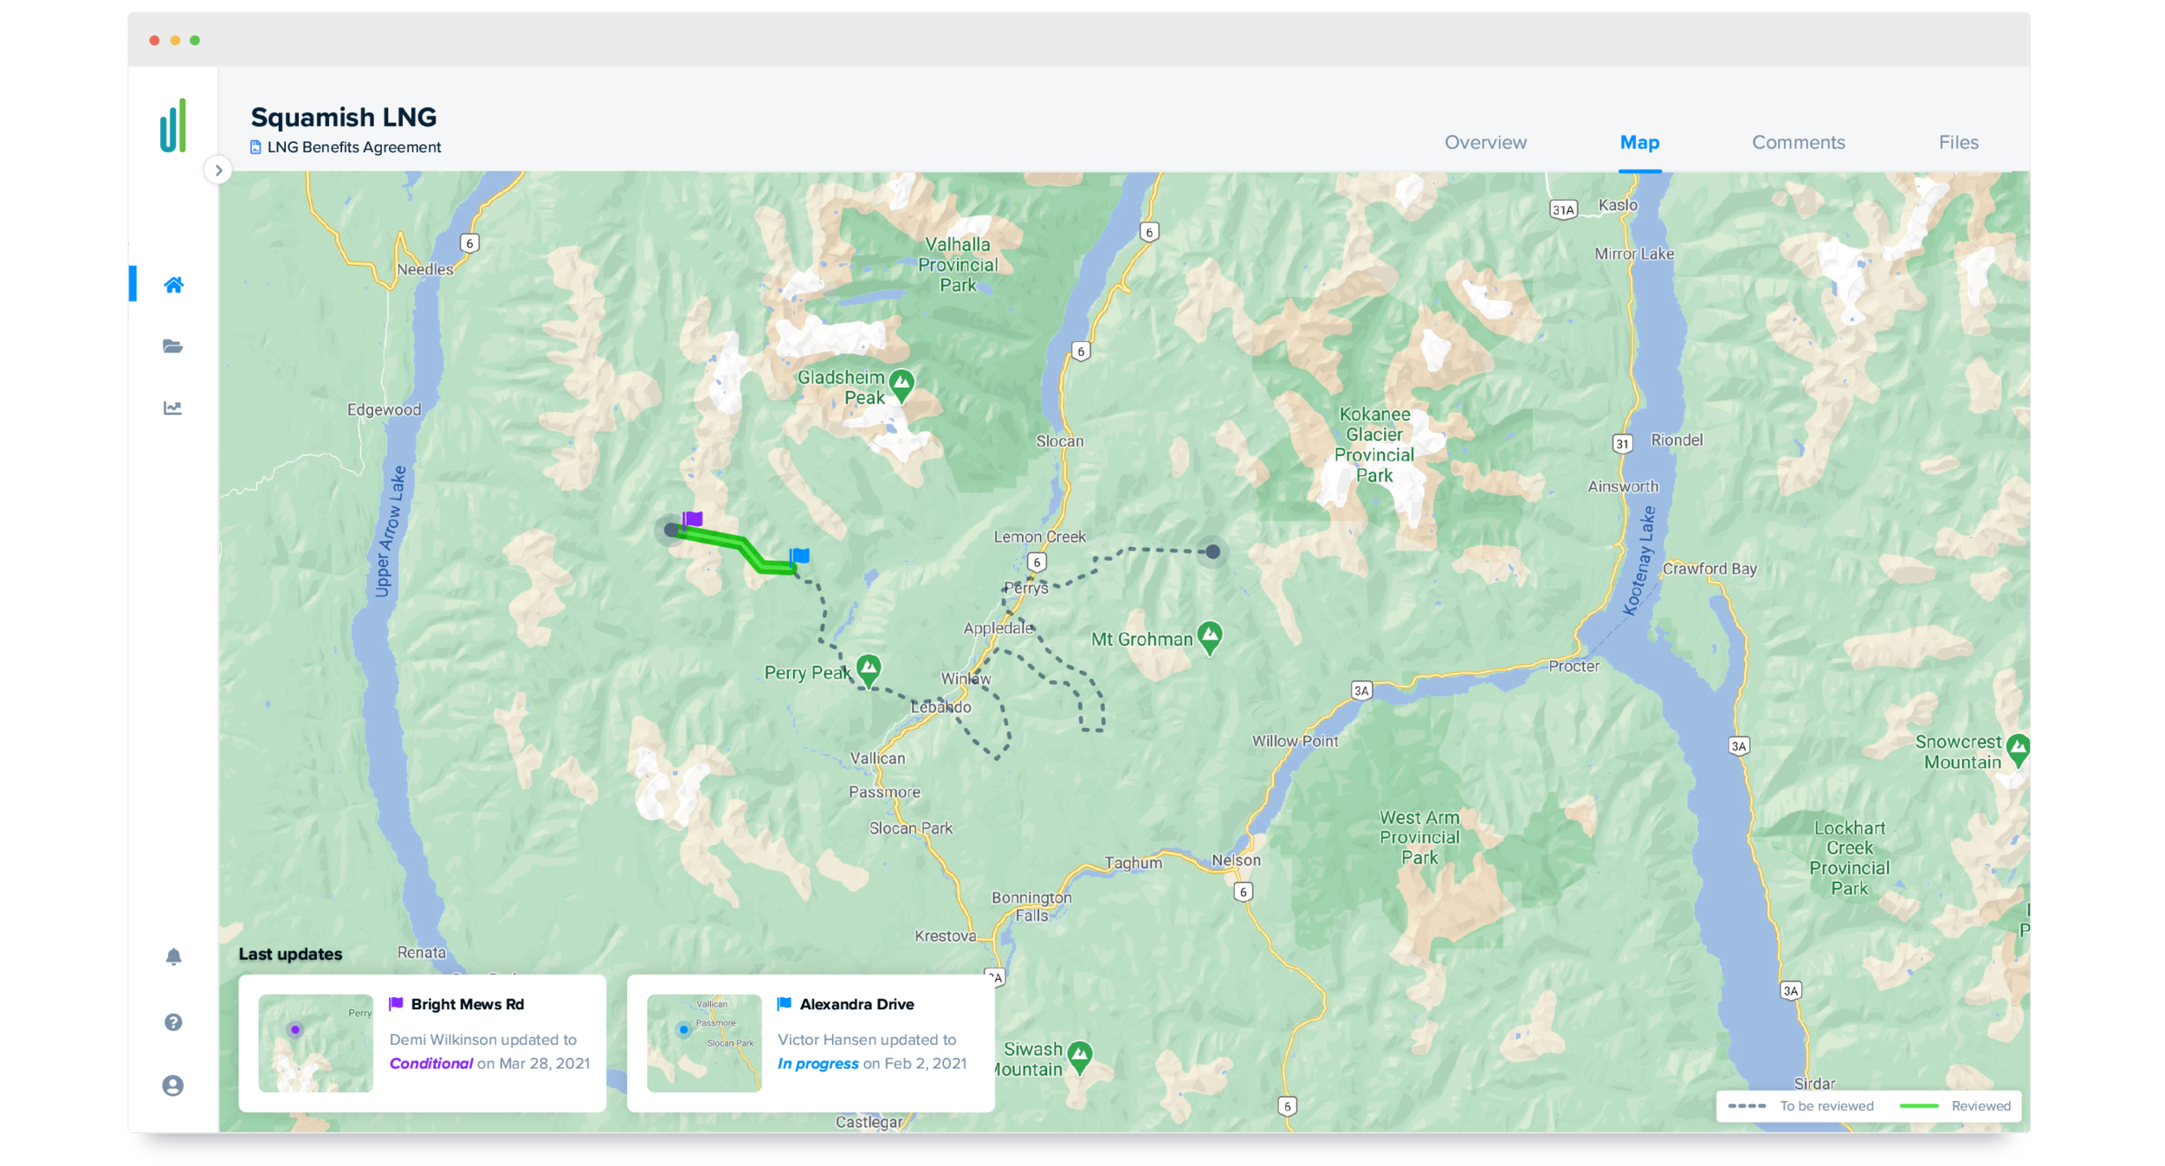Select the Map tab
2165x1166 pixels.
pyautogui.click(x=1639, y=142)
